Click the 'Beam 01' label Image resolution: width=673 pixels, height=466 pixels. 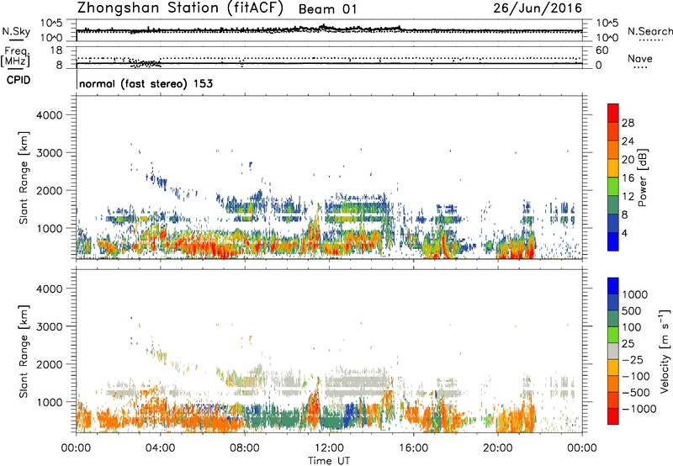tap(327, 9)
